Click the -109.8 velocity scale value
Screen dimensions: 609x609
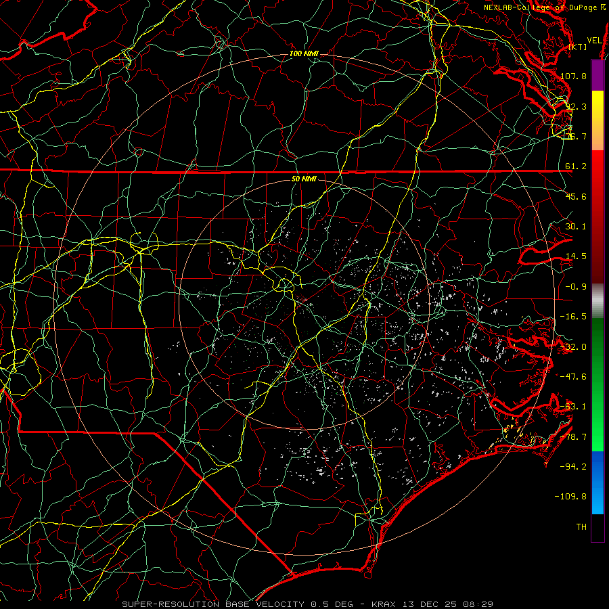tap(571, 497)
